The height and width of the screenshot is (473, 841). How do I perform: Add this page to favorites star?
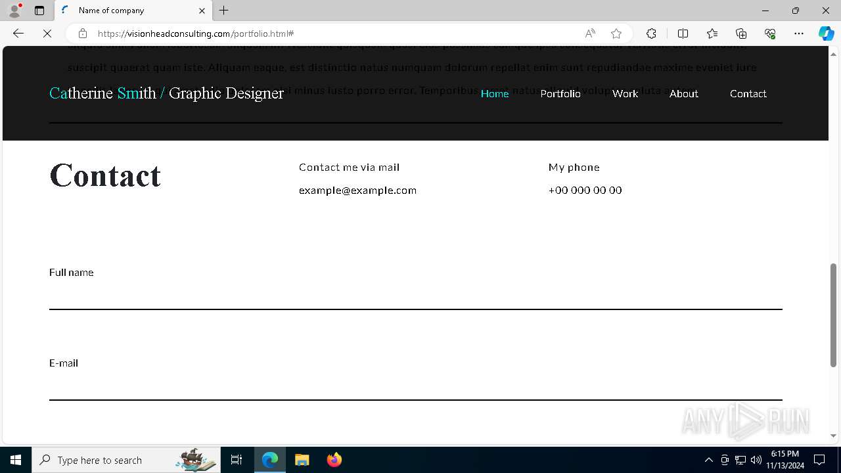click(x=616, y=34)
